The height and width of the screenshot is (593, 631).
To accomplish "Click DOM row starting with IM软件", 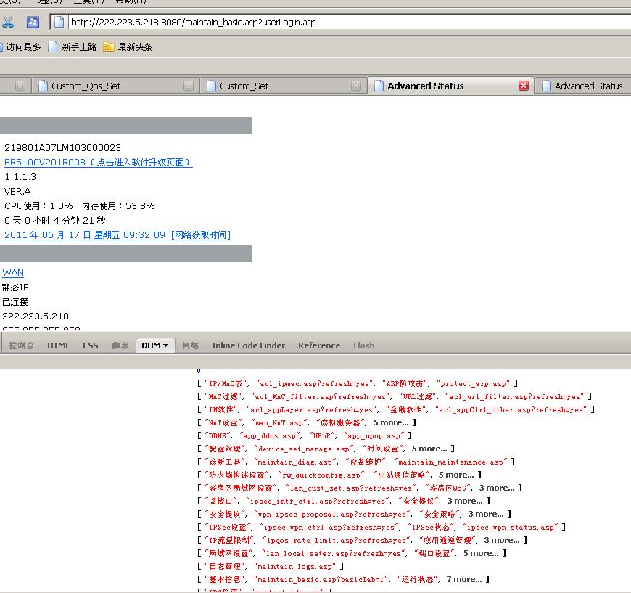I will click(396, 409).
